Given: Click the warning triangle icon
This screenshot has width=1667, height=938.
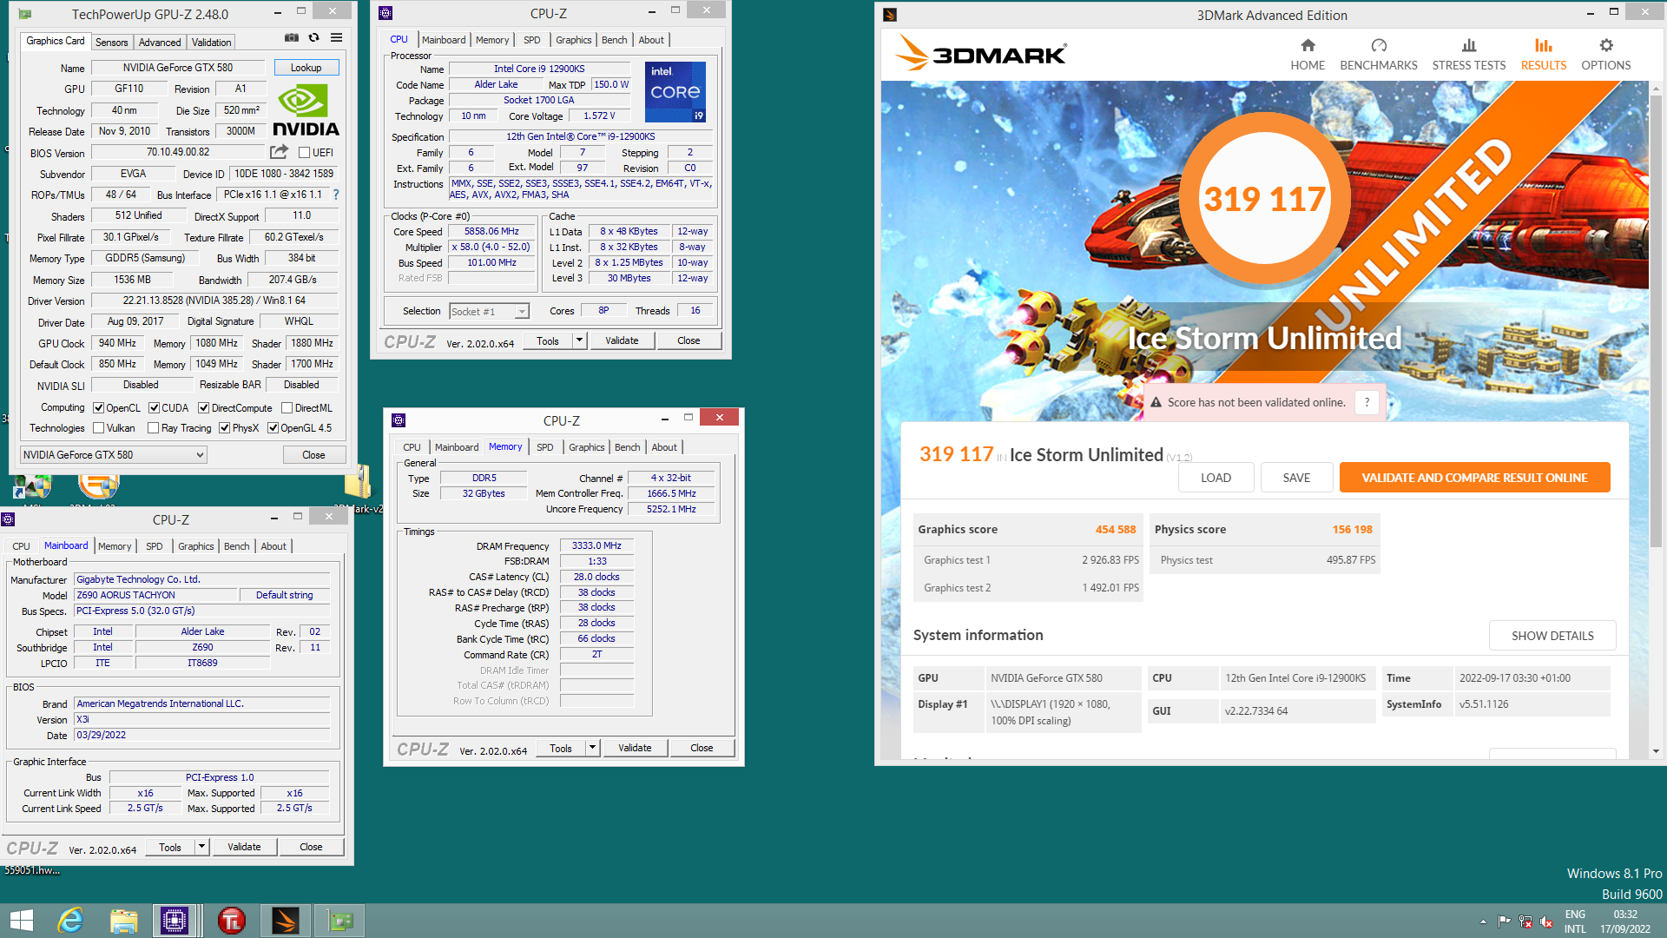Looking at the screenshot, I should 1156,403.
